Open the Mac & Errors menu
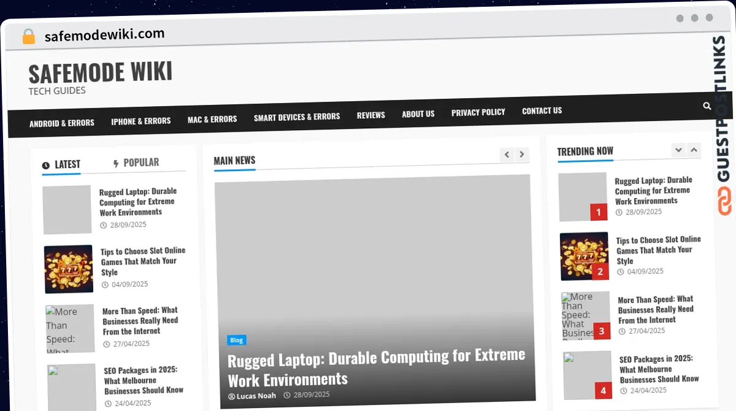Screen dimensions: 736x411 (x=212, y=118)
